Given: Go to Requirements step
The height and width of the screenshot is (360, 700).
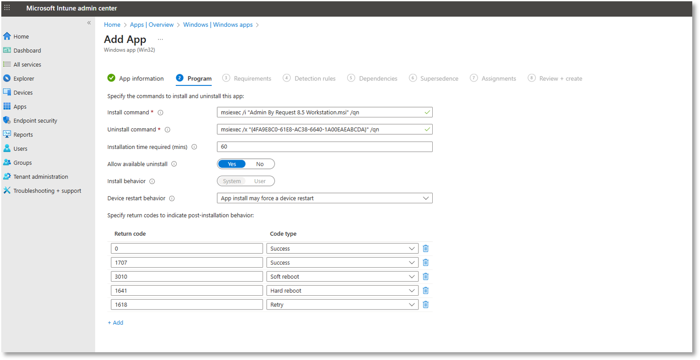Looking at the screenshot, I should click(x=247, y=78).
